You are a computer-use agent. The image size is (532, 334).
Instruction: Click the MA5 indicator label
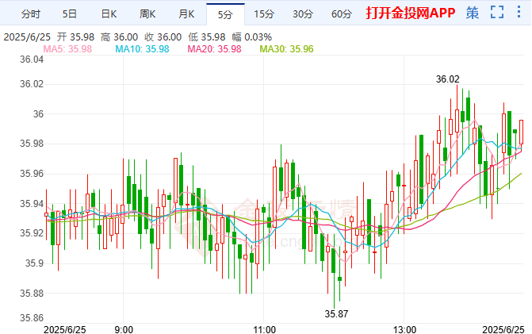[x=67, y=49]
